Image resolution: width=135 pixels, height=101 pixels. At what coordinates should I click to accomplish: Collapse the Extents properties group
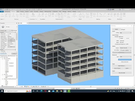pyautogui.click(x=15, y=50)
